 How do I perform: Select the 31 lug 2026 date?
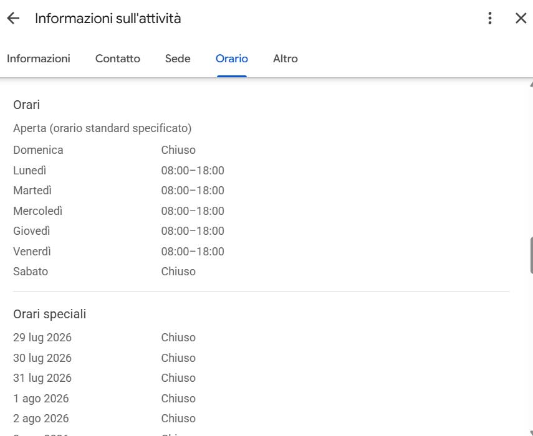pyautogui.click(x=42, y=378)
